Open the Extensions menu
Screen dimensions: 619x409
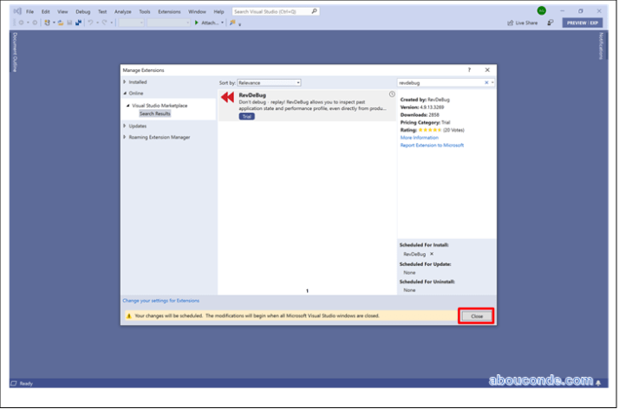pyautogui.click(x=169, y=11)
